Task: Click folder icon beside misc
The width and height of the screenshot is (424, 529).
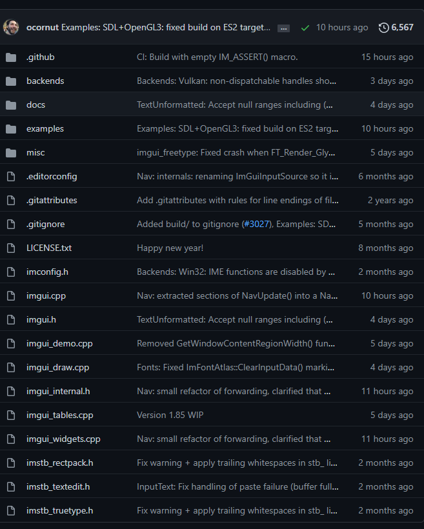Action: (x=11, y=153)
